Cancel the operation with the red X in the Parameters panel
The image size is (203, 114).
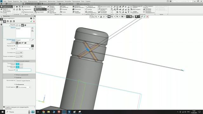(x=34, y=21)
